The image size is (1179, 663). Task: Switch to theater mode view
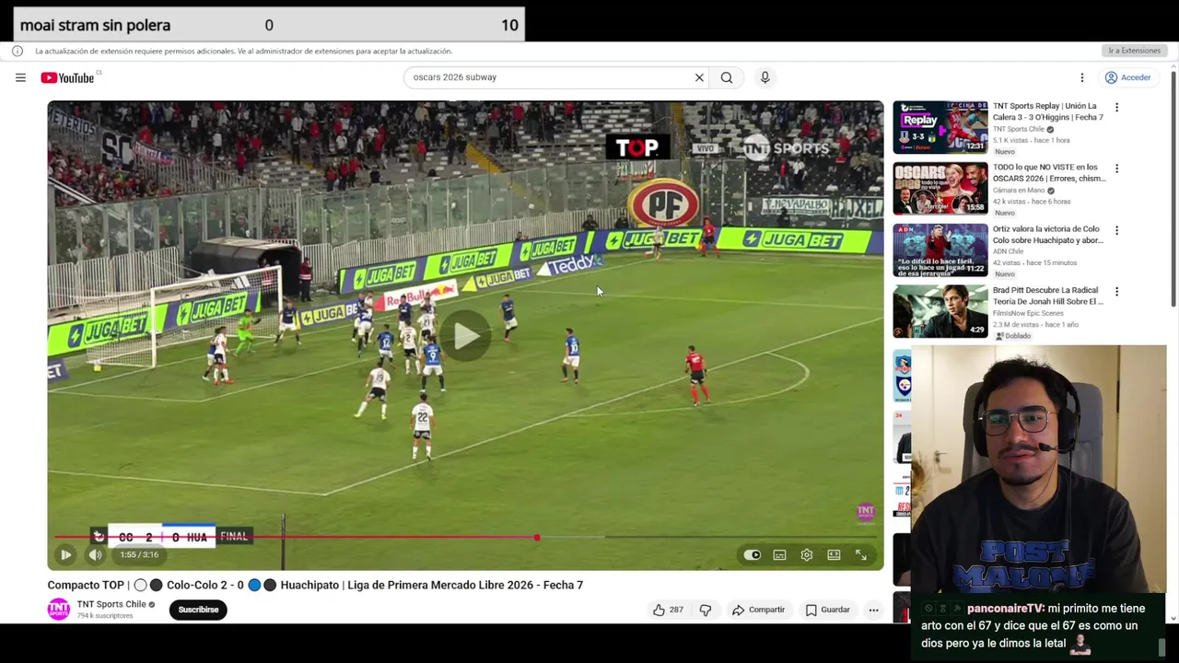coord(834,555)
